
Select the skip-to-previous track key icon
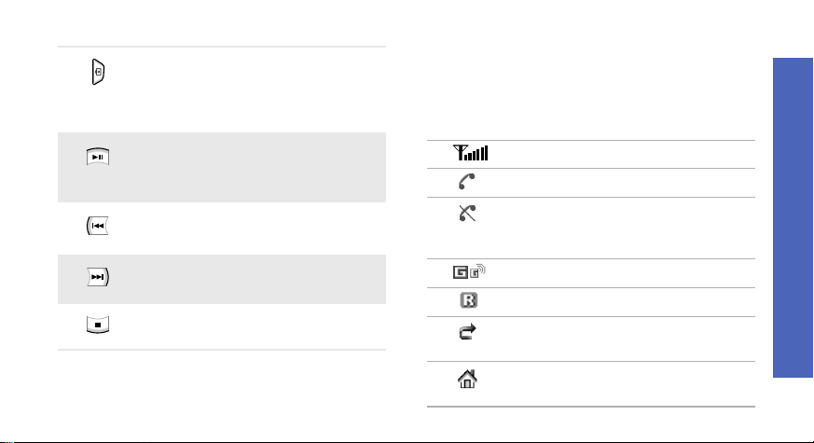(x=97, y=226)
